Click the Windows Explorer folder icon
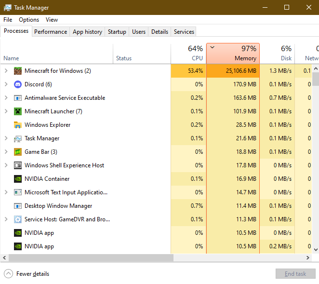 click(x=18, y=125)
